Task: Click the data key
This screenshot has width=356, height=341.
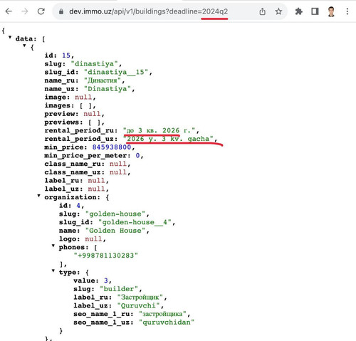Action: pos(24,38)
